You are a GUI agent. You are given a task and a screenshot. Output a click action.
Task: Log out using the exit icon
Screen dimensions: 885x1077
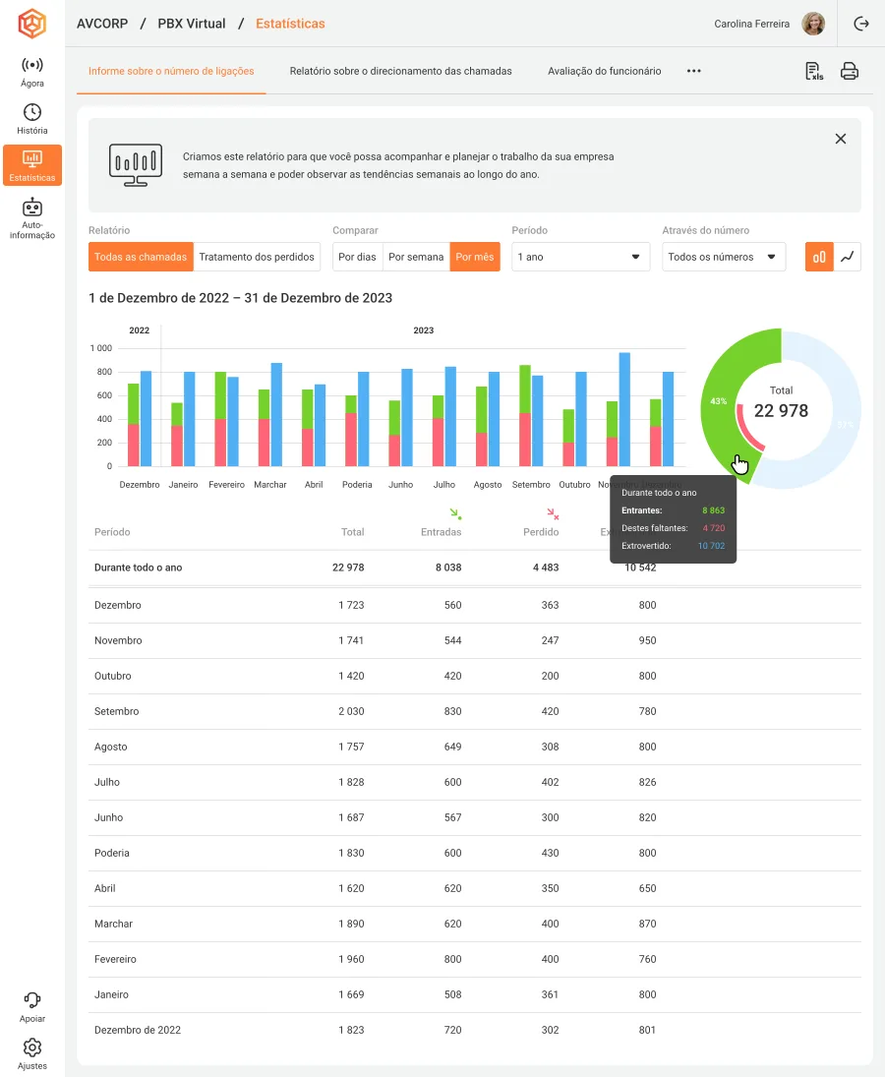click(x=861, y=24)
